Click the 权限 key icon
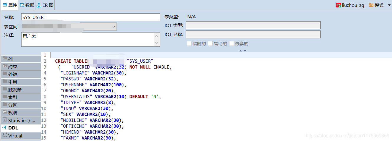This screenshot has height=141, width=392. click(x=5, y=112)
